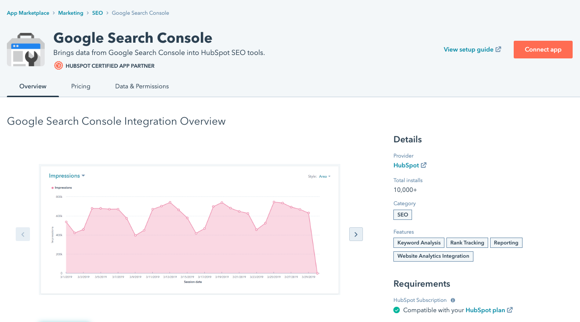
Task: Navigate to App Marketplace breadcrumb
Action: [x=28, y=13]
